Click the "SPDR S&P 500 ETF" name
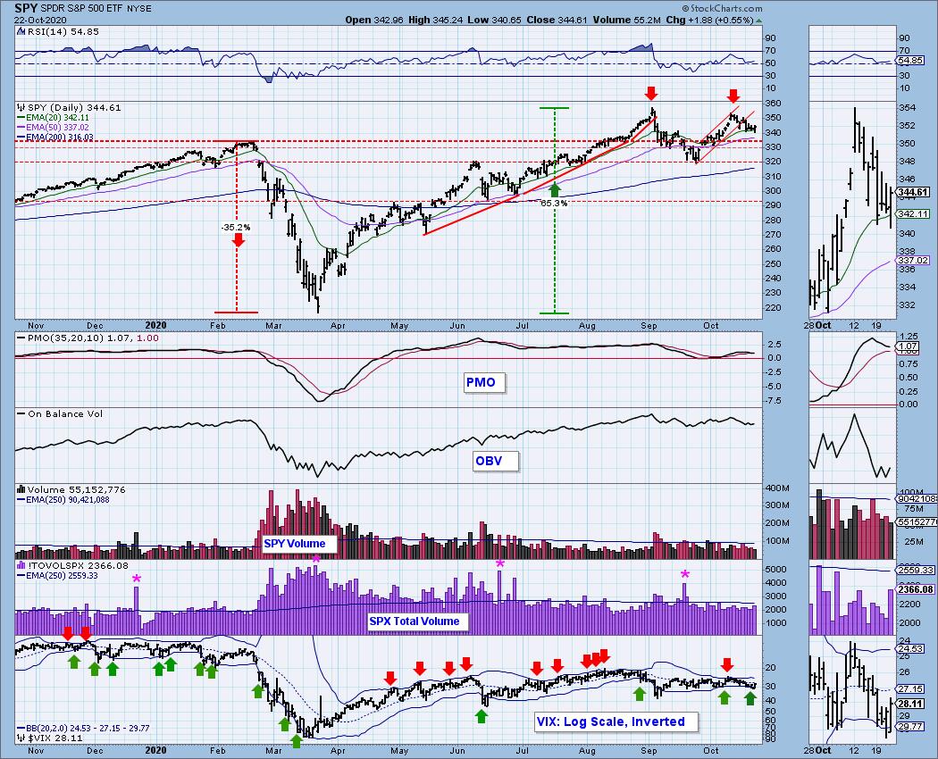938x759 pixels. point(82,9)
